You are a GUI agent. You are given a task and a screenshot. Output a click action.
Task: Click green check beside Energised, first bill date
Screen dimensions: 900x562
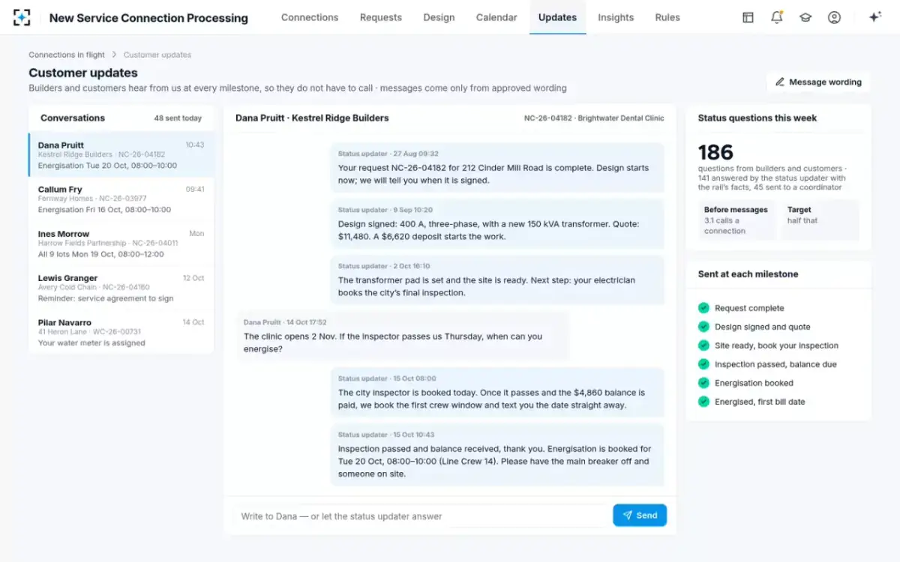[703, 402]
